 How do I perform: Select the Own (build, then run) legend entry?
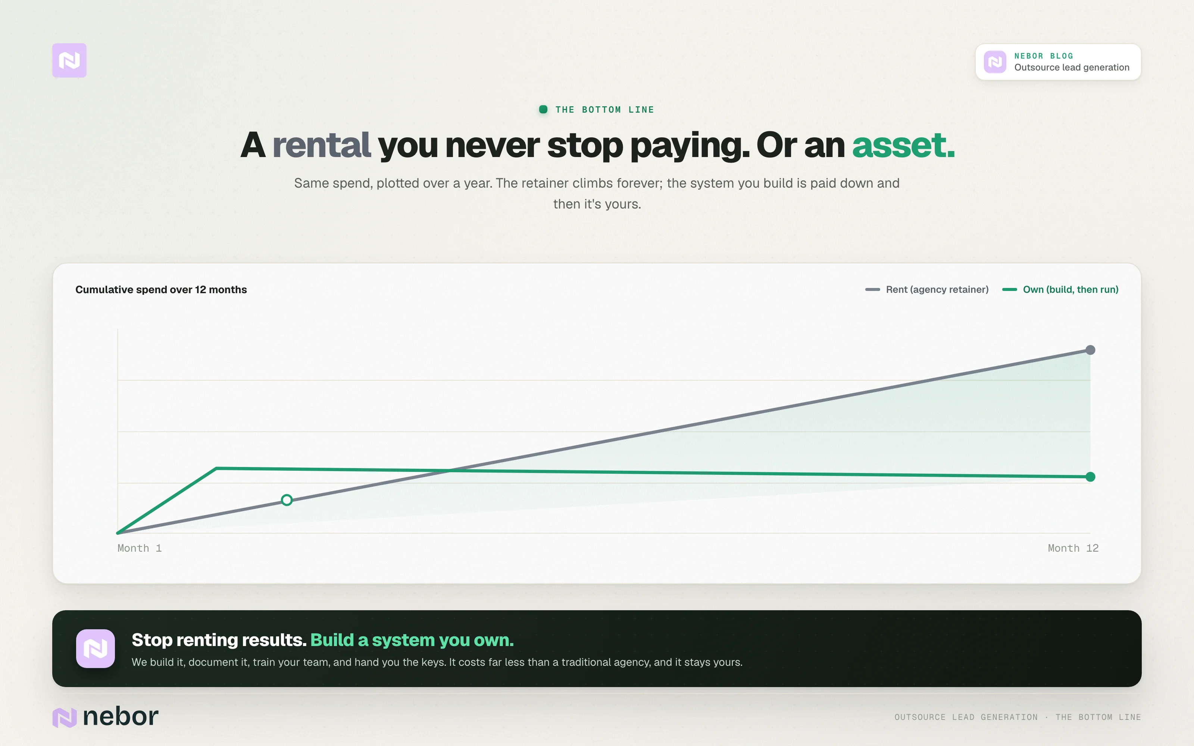(x=1060, y=289)
